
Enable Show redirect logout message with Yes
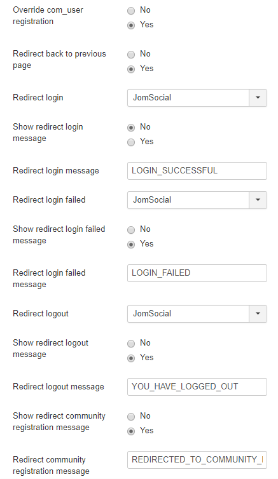point(131,358)
